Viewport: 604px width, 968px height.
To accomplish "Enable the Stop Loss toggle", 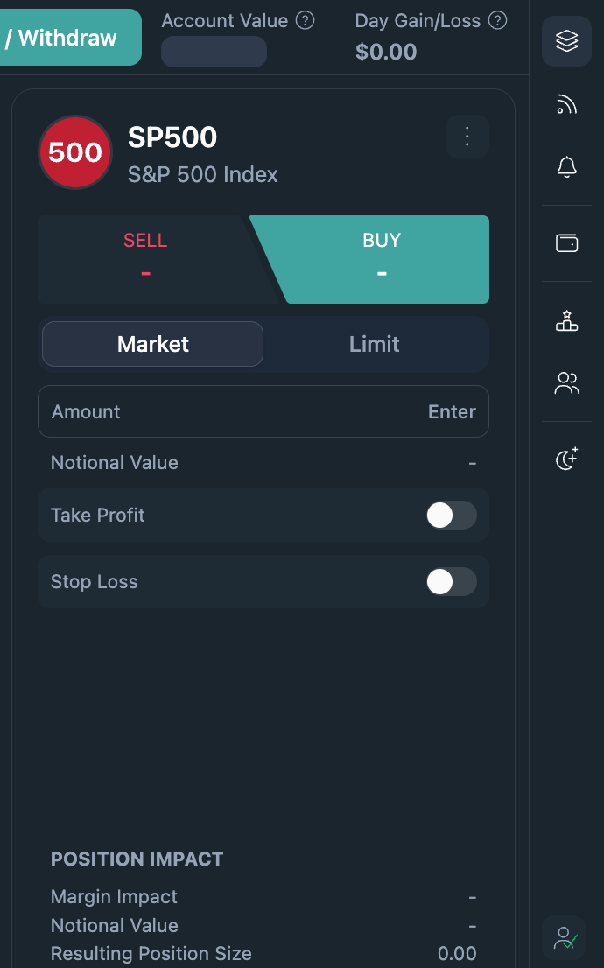I will point(451,581).
